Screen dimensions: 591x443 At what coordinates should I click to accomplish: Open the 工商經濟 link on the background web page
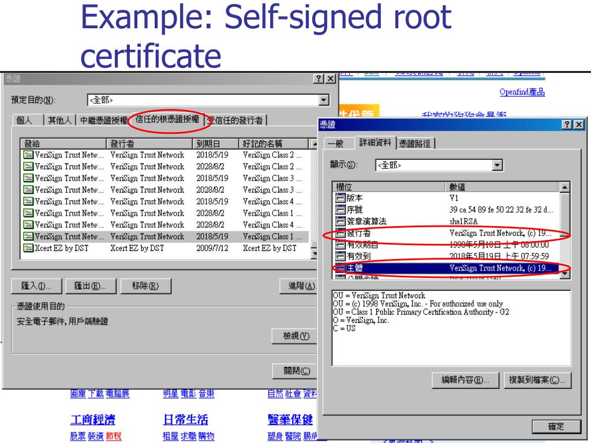click(93, 419)
